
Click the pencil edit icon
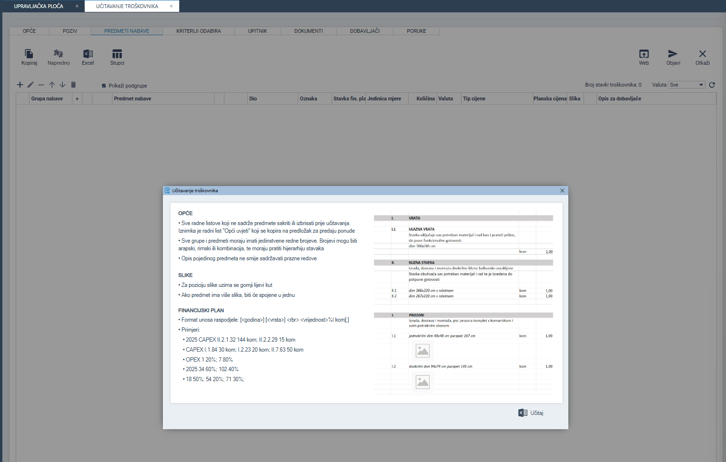[30, 85]
